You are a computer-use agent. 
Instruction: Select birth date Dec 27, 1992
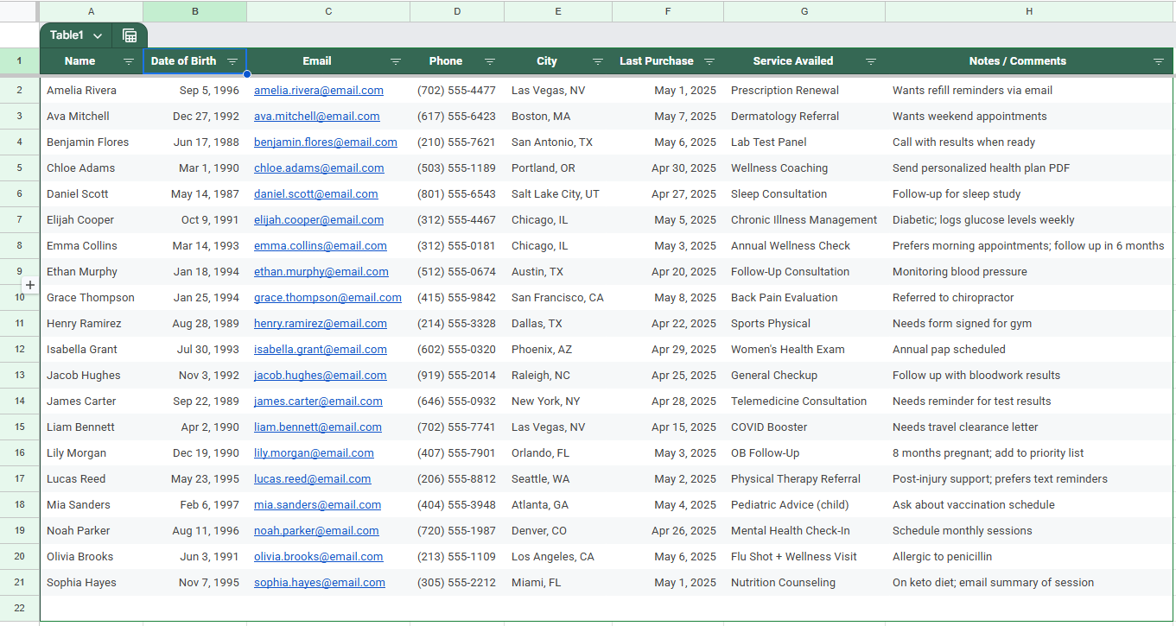pyautogui.click(x=195, y=117)
